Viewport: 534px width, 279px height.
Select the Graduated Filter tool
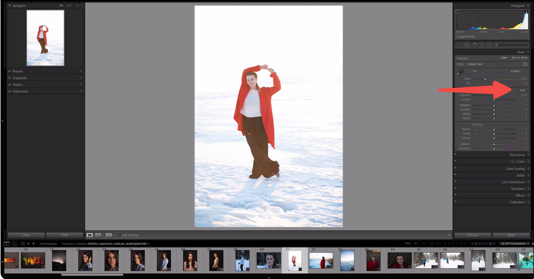click(482, 45)
